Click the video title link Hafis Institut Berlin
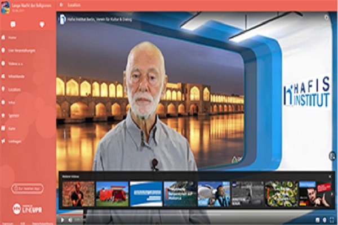This screenshot has width=338, height=225. 101,19
